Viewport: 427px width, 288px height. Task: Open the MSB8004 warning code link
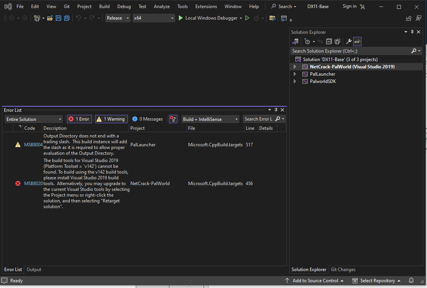[33, 145]
